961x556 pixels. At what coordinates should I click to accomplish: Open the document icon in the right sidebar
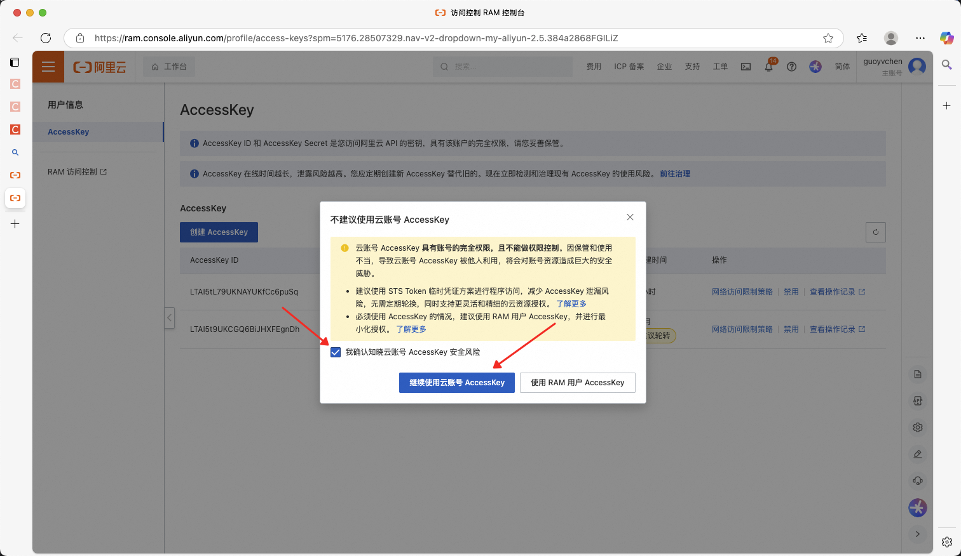[x=917, y=374]
